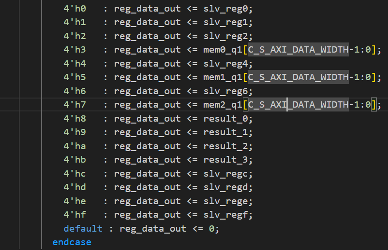The image size is (388, 250).
Task: Click the slv_regc register name
Action: pos(226,173)
